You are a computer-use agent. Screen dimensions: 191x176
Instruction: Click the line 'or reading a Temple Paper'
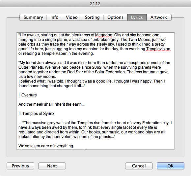point(56,53)
